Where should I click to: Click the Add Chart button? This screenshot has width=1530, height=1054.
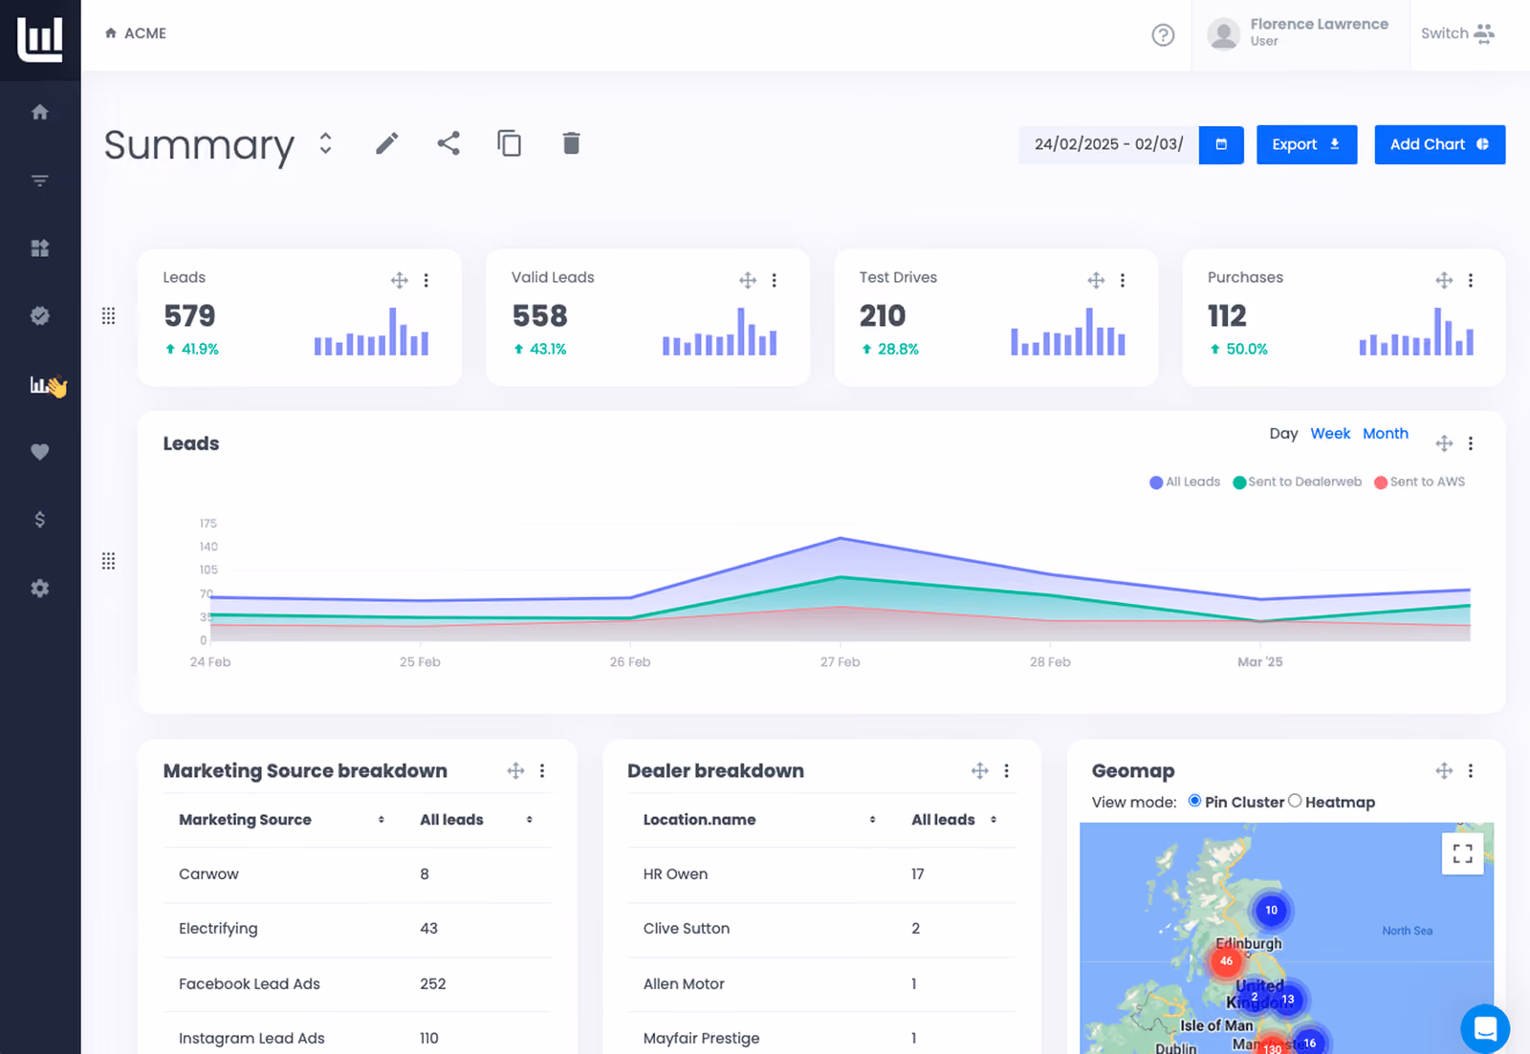[1439, 144]
